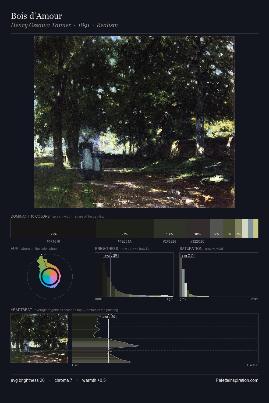Click the hex code #171516
The height and width of the screenshot is (403, 269).
53,242
